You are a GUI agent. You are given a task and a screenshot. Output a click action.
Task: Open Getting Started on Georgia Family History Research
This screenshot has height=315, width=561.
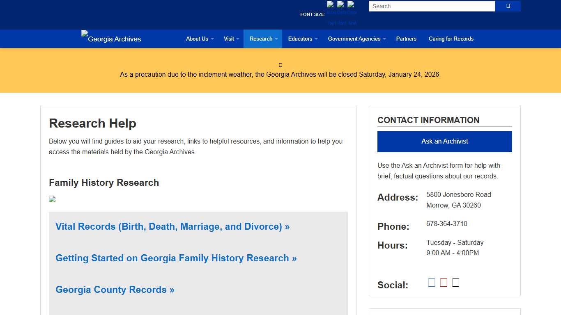(176, 258)
